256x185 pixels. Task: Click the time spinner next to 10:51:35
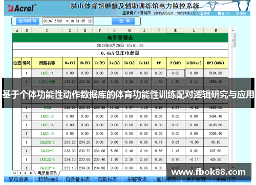tap(91, 21)
